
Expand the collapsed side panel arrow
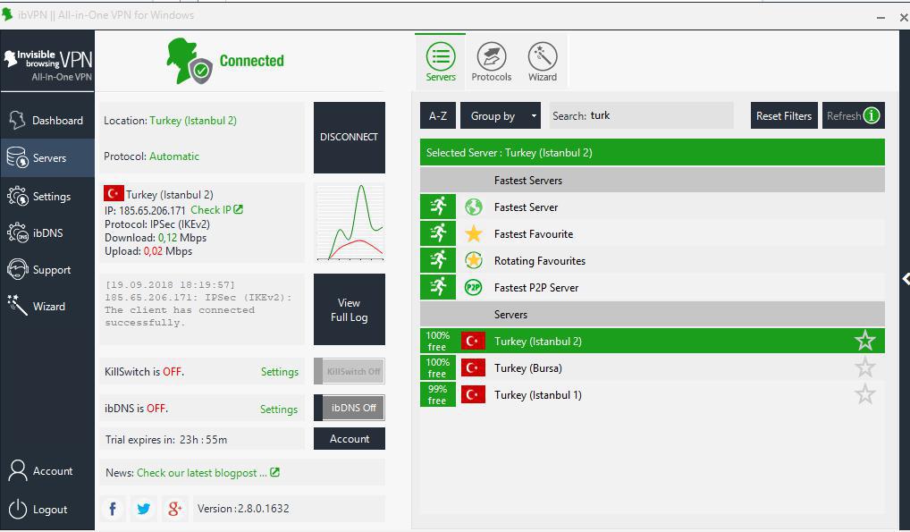coord(906,279)
